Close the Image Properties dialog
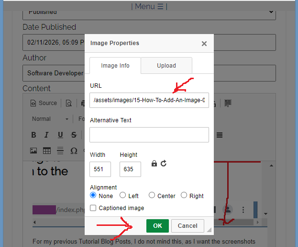Viewport: 298px width, 247px height. (204, 44)
